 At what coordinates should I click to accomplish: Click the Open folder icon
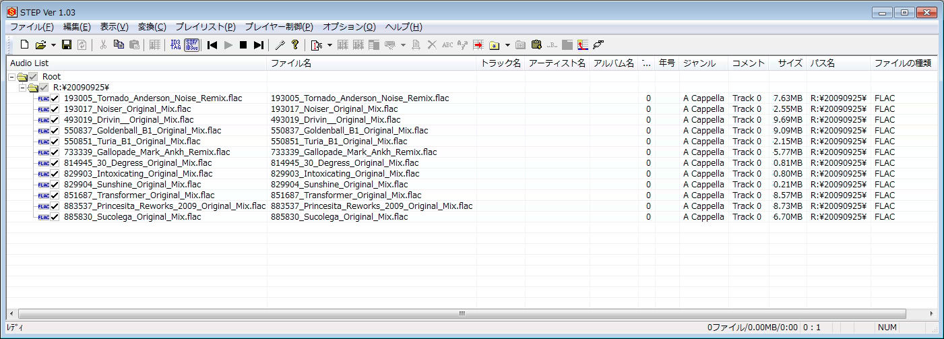40,45
